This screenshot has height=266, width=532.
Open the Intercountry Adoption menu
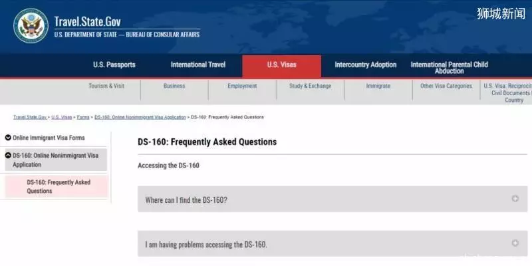[x=365, y=65]
